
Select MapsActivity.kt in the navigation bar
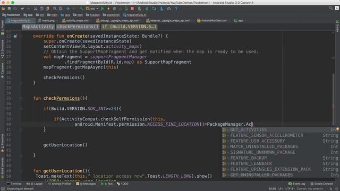tap(134, 15)
